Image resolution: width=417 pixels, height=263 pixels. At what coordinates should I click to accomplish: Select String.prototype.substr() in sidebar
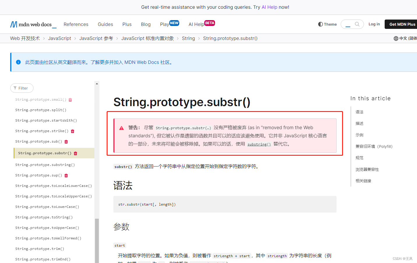[45, 153]
